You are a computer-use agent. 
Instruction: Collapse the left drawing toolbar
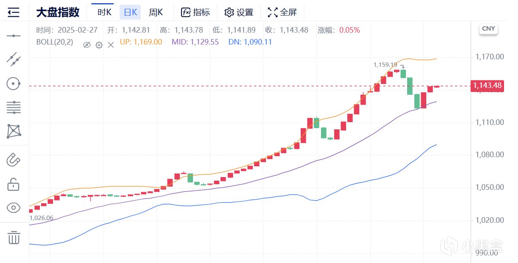pos(14,12)
